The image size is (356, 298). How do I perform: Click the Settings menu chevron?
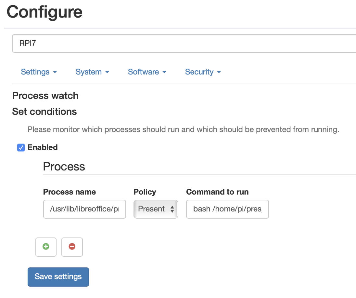pyautogui.click(x=55, y=72)
